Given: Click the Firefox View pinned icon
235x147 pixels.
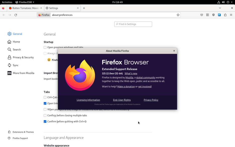Looking at the screenshot, I should [x=3, y=8].
